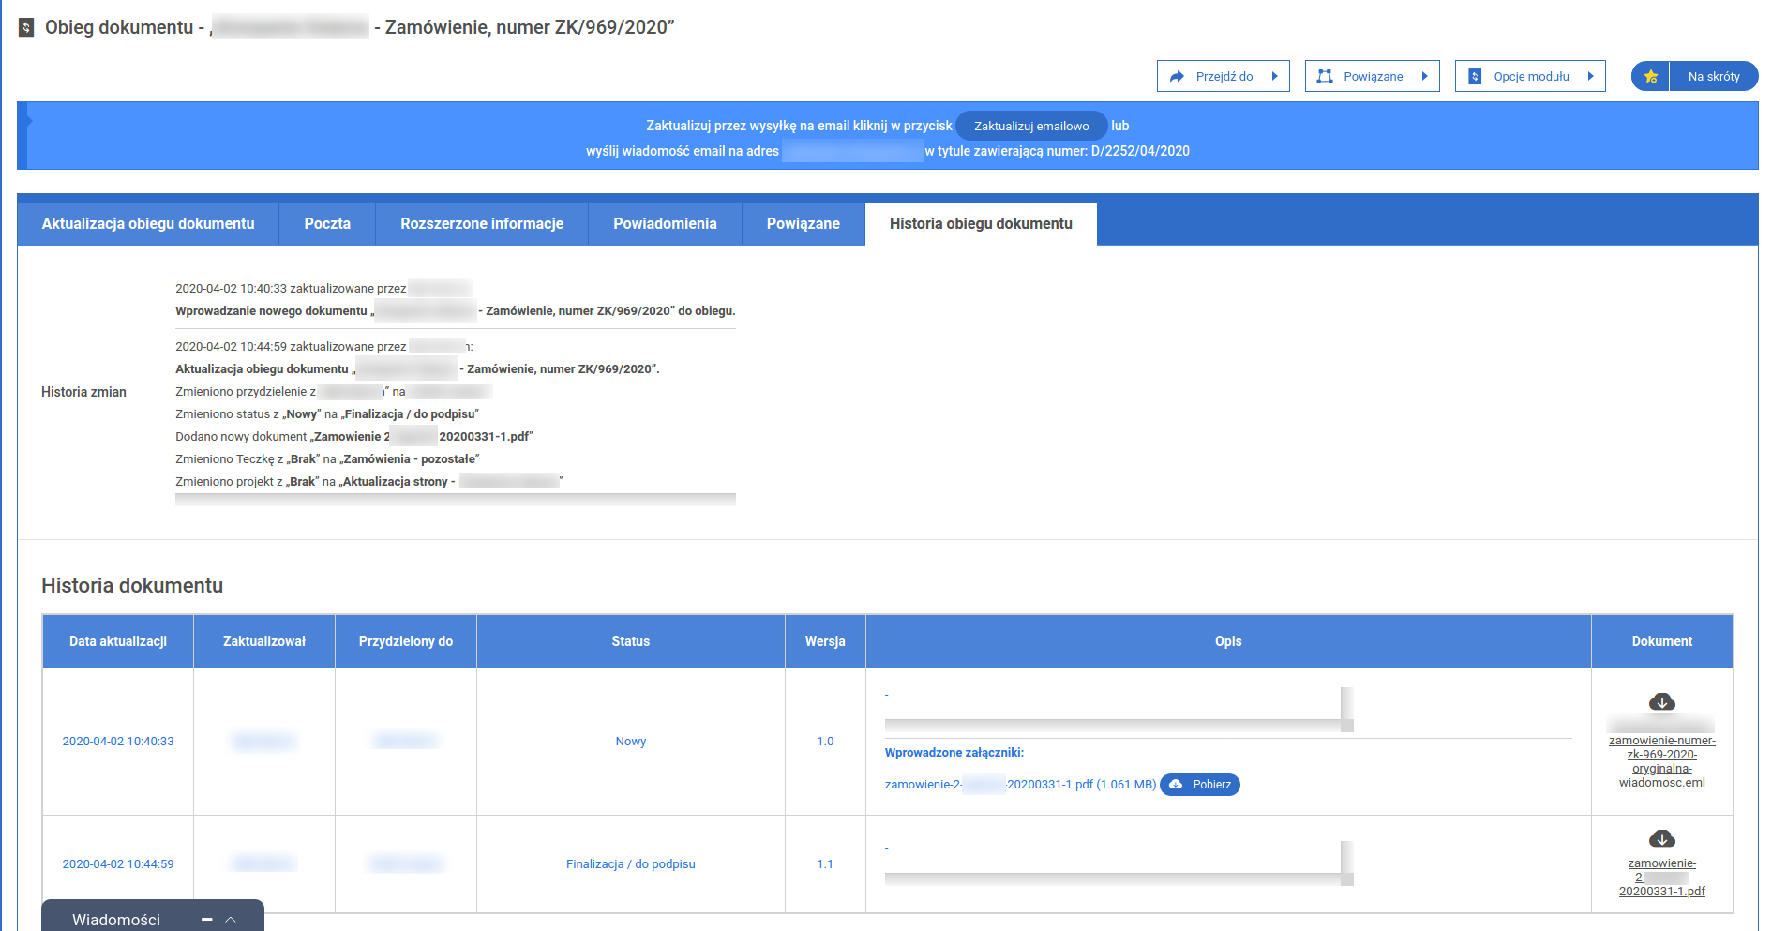The width and height of the screenshot is (1772, 931).
Task: Open the Poczta tab
Action: pos(327,224)
